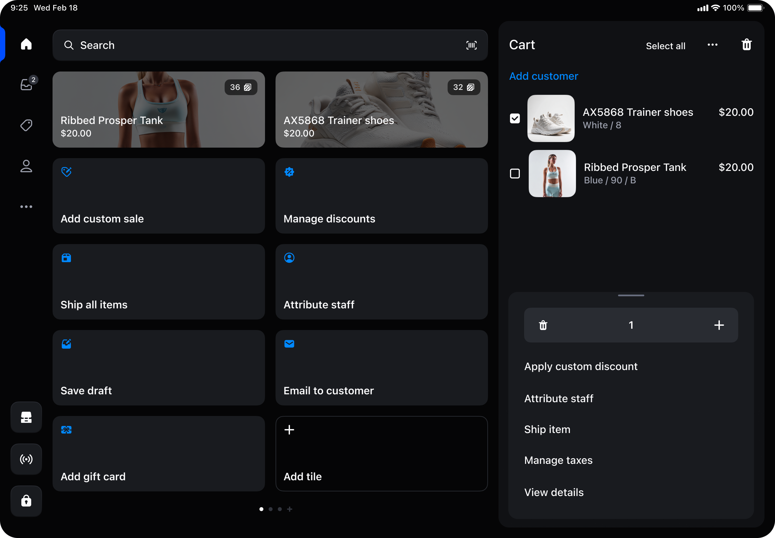Click the quantity value 1
Image resolution: width=775 pixels, height=538 pixels.
pyautogui.click(x=631, y=325)
